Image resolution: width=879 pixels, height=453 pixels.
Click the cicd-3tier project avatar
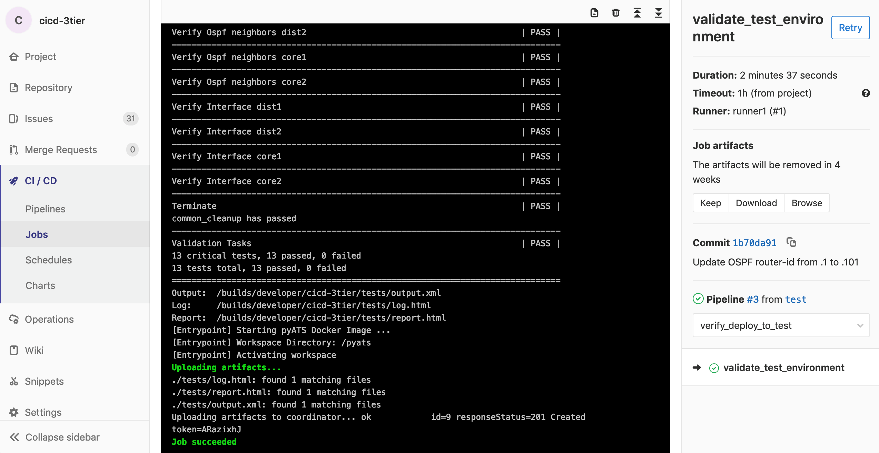(19, 21)
